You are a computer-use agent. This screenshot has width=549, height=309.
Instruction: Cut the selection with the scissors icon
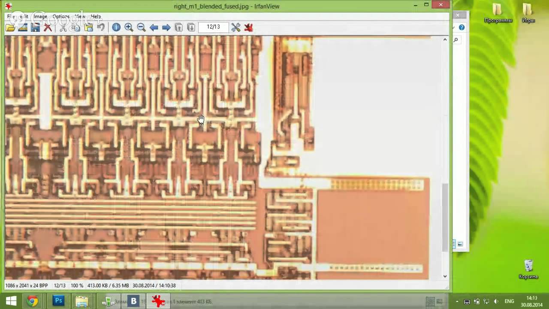coord(63,27)
